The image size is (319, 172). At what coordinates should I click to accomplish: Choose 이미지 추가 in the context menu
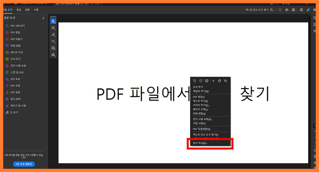(x=201, y=105)
